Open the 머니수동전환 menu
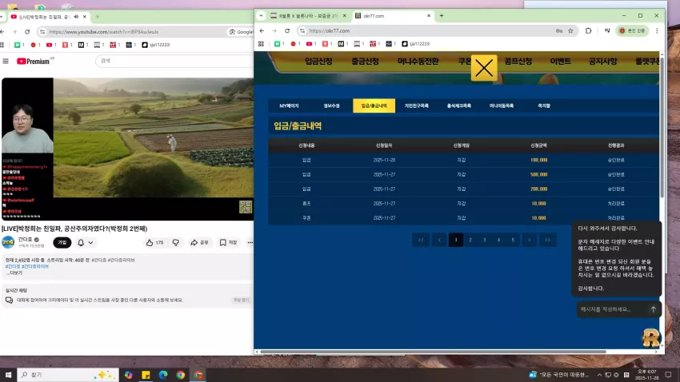 point(418,61)
